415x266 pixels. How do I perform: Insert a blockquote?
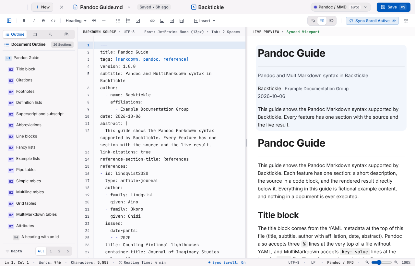(x=94, y=21)
